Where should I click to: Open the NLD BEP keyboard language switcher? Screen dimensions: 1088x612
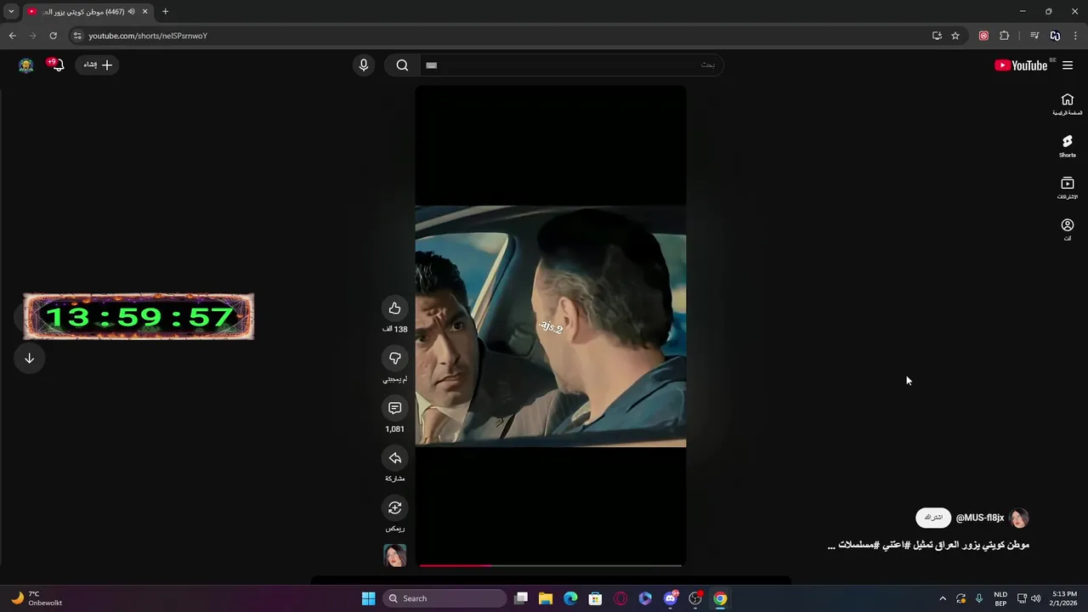coord(1000,598)
